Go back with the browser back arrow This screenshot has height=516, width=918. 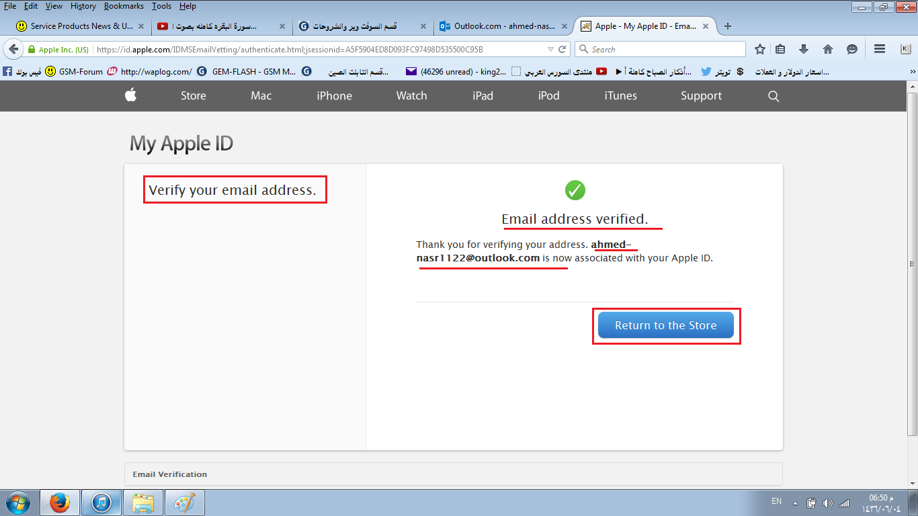[13, 49]
